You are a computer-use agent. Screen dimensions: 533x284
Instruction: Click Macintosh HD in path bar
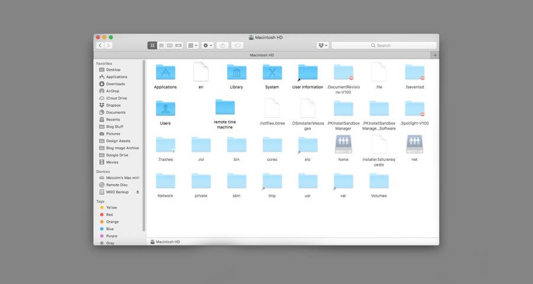[x=165, y=242]
